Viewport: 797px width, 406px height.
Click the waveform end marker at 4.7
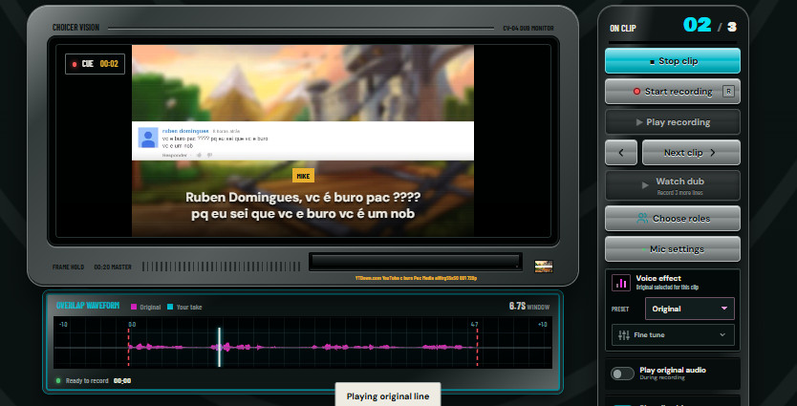(x=476, y=347)
